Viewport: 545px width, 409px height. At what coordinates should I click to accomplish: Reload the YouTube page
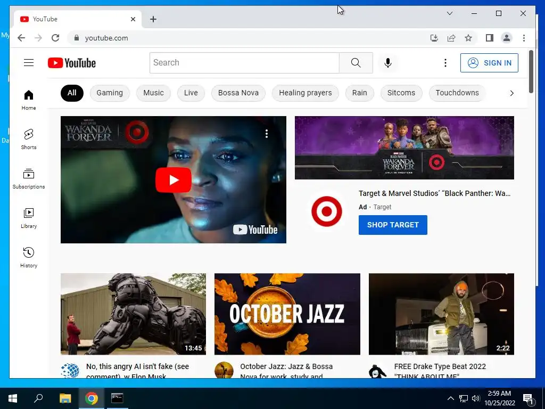click(55, 38)
